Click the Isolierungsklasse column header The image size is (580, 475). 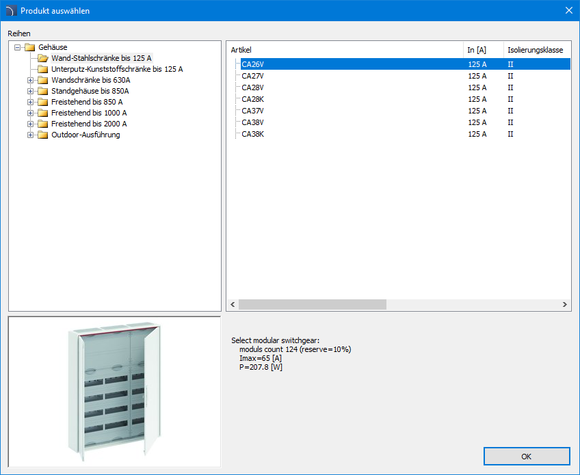point(536,50)
